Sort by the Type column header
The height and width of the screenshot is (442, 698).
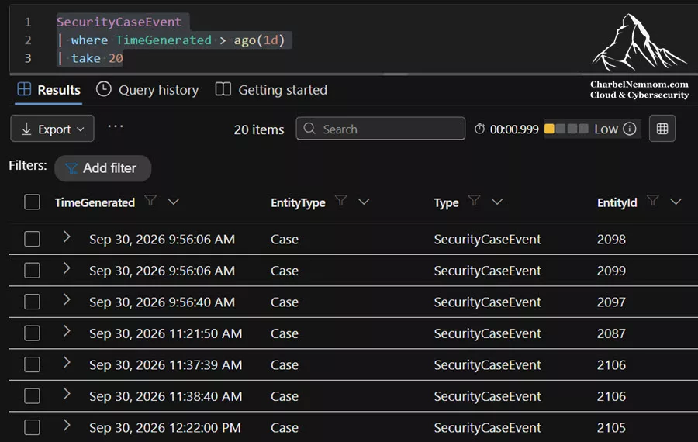(447, 203)
